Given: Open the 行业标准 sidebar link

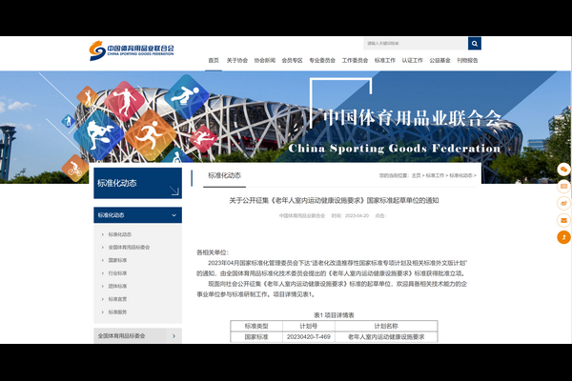Looking at the screenshot, I should (x=117, y=273).
